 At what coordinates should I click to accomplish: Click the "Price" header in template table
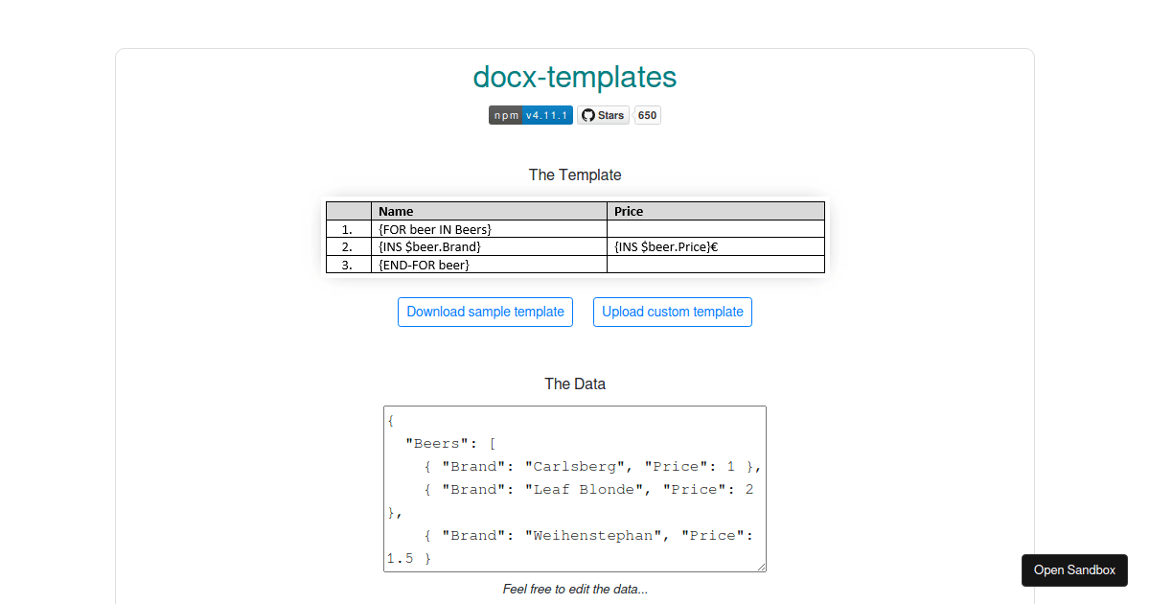[x=629, y=211]
